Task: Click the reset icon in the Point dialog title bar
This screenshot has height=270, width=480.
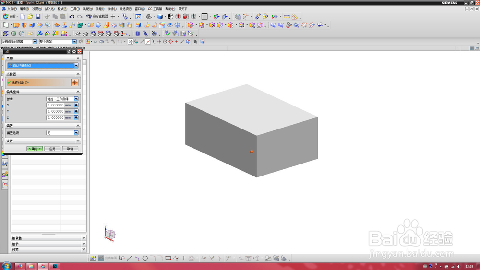Action: [69, 52]
